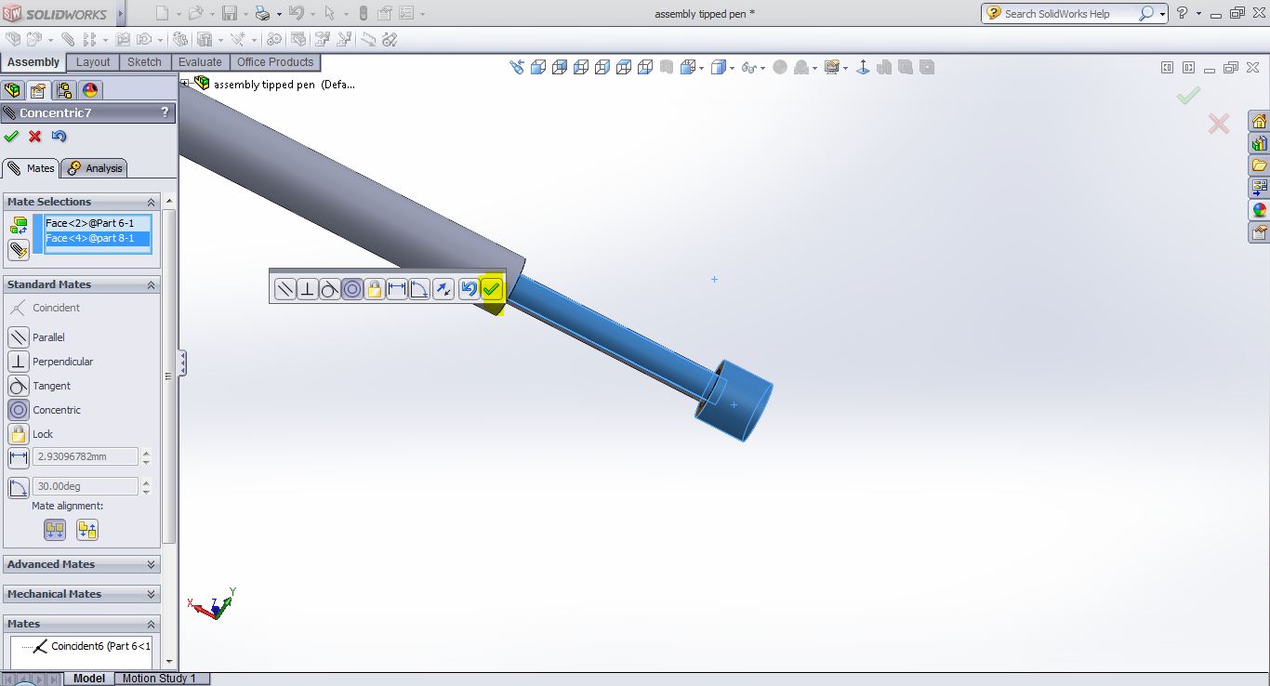Expand the assembly tipped pen tree node
The width and height of the screenshot is (1270, 686).
coord(185,84)
